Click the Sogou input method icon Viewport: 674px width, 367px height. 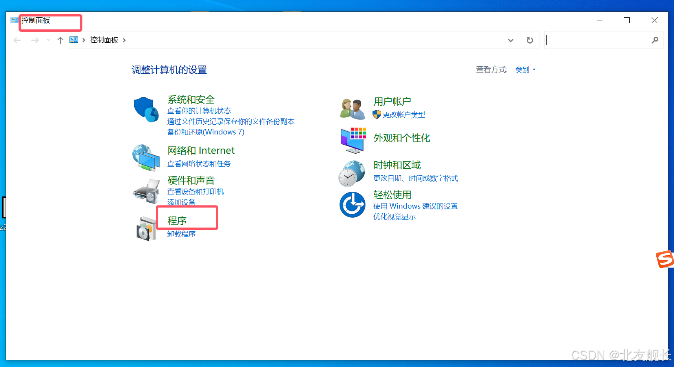click(x=665, y=259)
